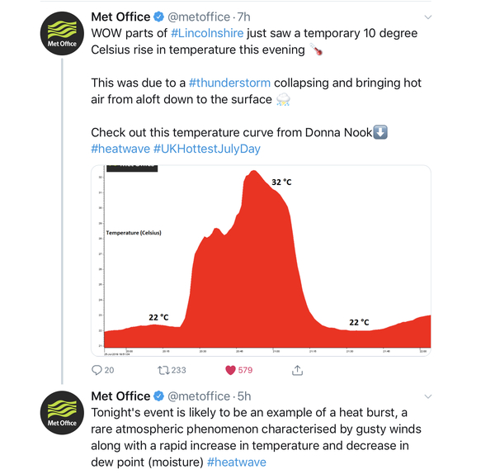Toggle the like heart showing 579
Viewport: 495px width, 474px height.
[230, 371]
